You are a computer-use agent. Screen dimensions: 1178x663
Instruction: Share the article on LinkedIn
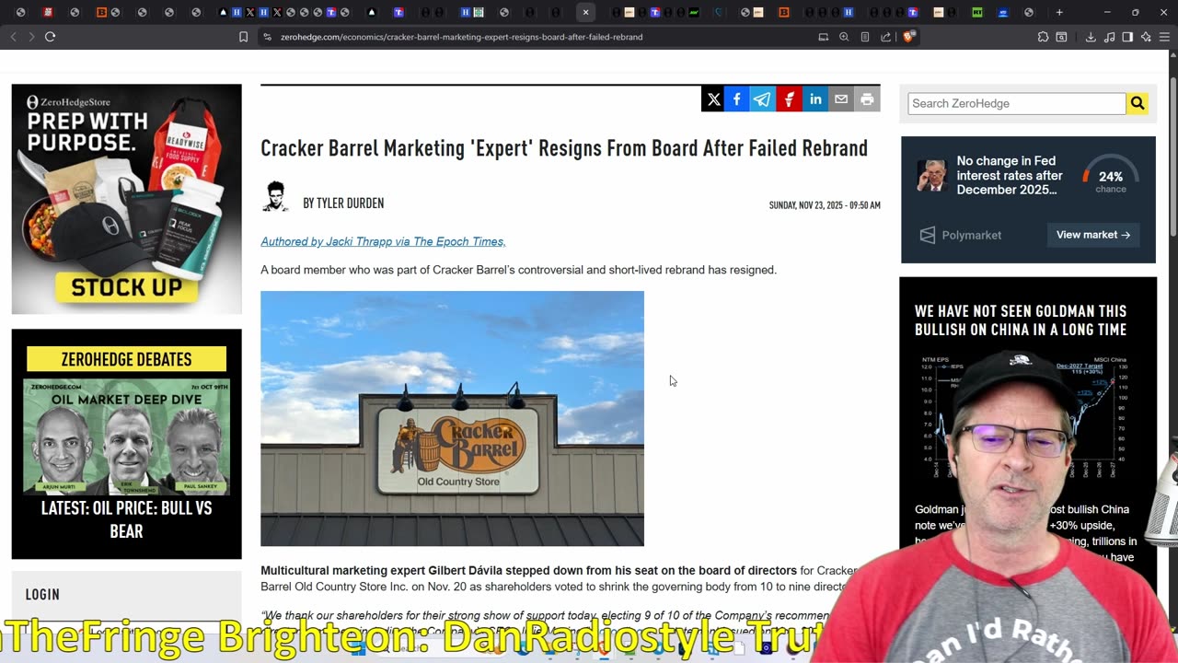tap(815, 99)
